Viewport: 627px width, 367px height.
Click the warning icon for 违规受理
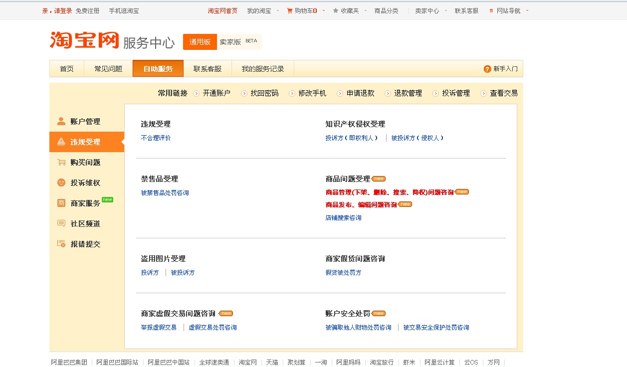pyautogui.click(x=61, y=142)
